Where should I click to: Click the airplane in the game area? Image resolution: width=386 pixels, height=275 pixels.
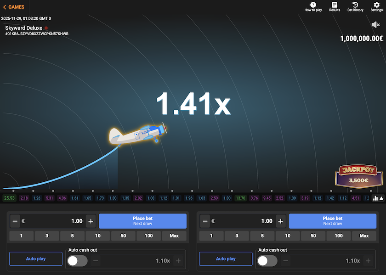click(138, 134)
